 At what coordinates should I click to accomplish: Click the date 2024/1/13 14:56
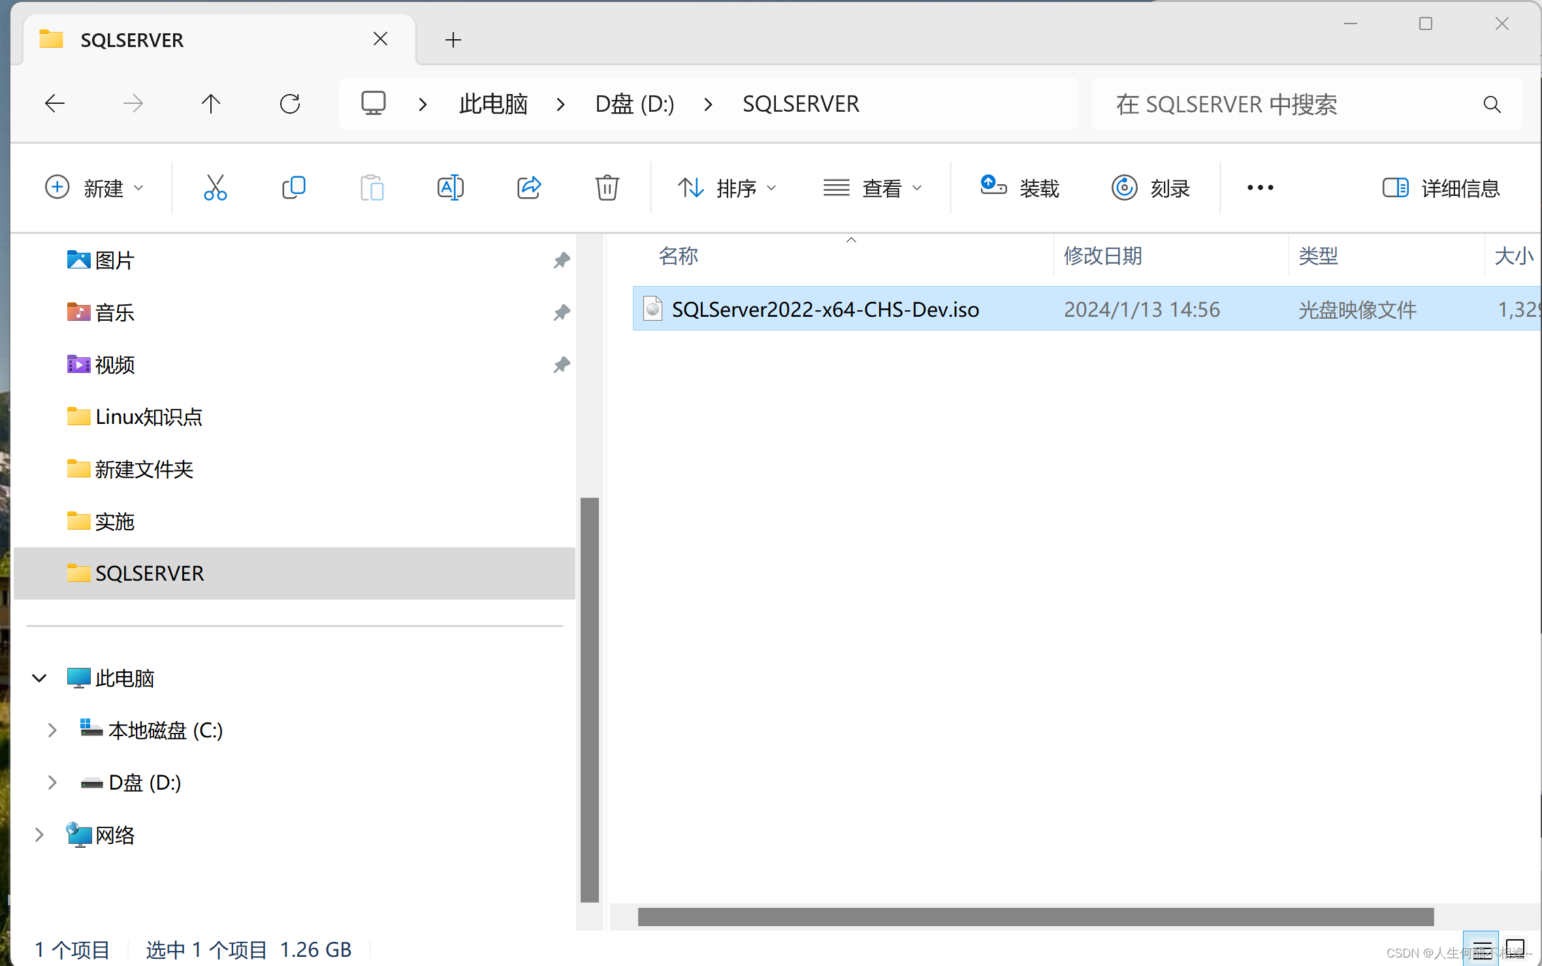(x=1142, y=309)
